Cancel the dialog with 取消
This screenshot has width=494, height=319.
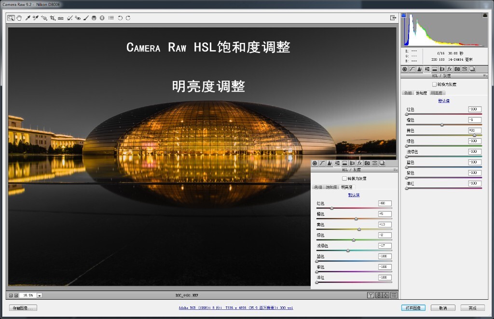pyautogui.click(x=443, y=308)
